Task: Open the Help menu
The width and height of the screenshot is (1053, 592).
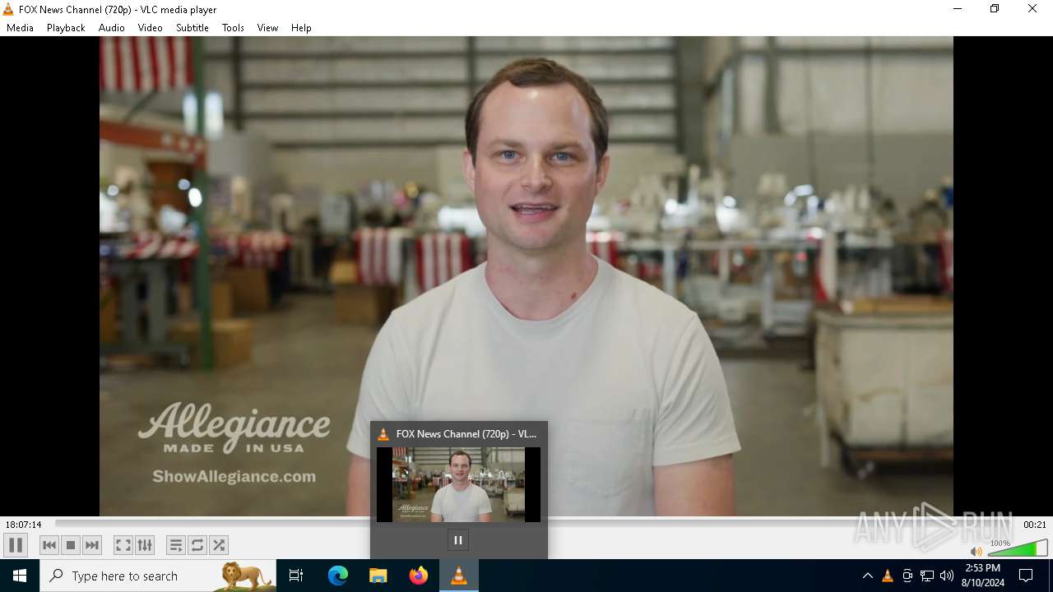Action: (301, 27)
